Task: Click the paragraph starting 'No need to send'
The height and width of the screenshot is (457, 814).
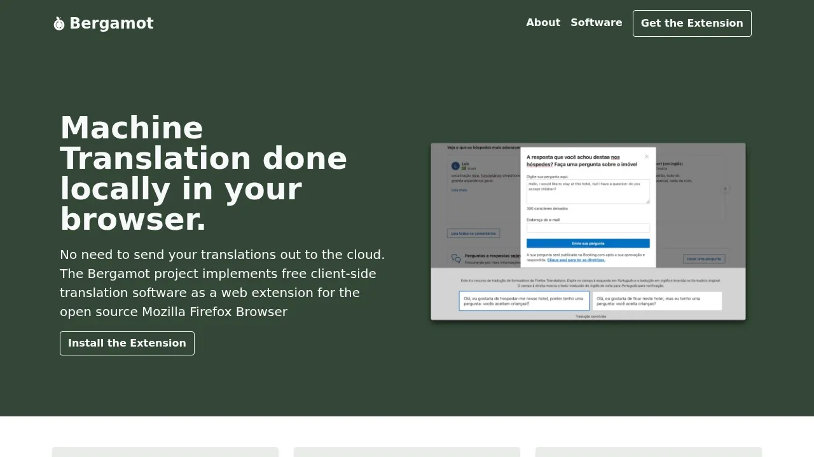Action: (x=223, y=283)
